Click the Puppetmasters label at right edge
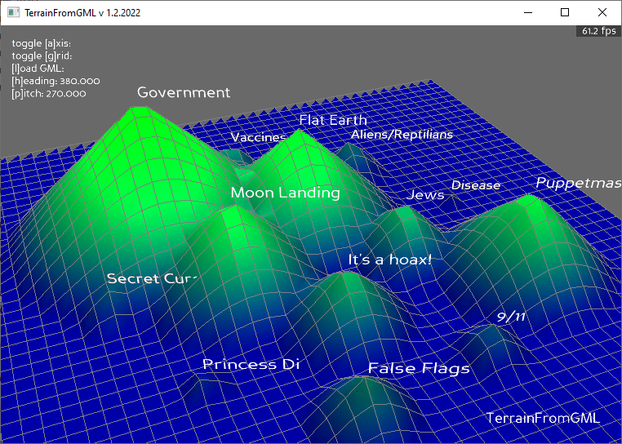The height and width of the screenshot is (444, 622). click(x=578, y=184)
